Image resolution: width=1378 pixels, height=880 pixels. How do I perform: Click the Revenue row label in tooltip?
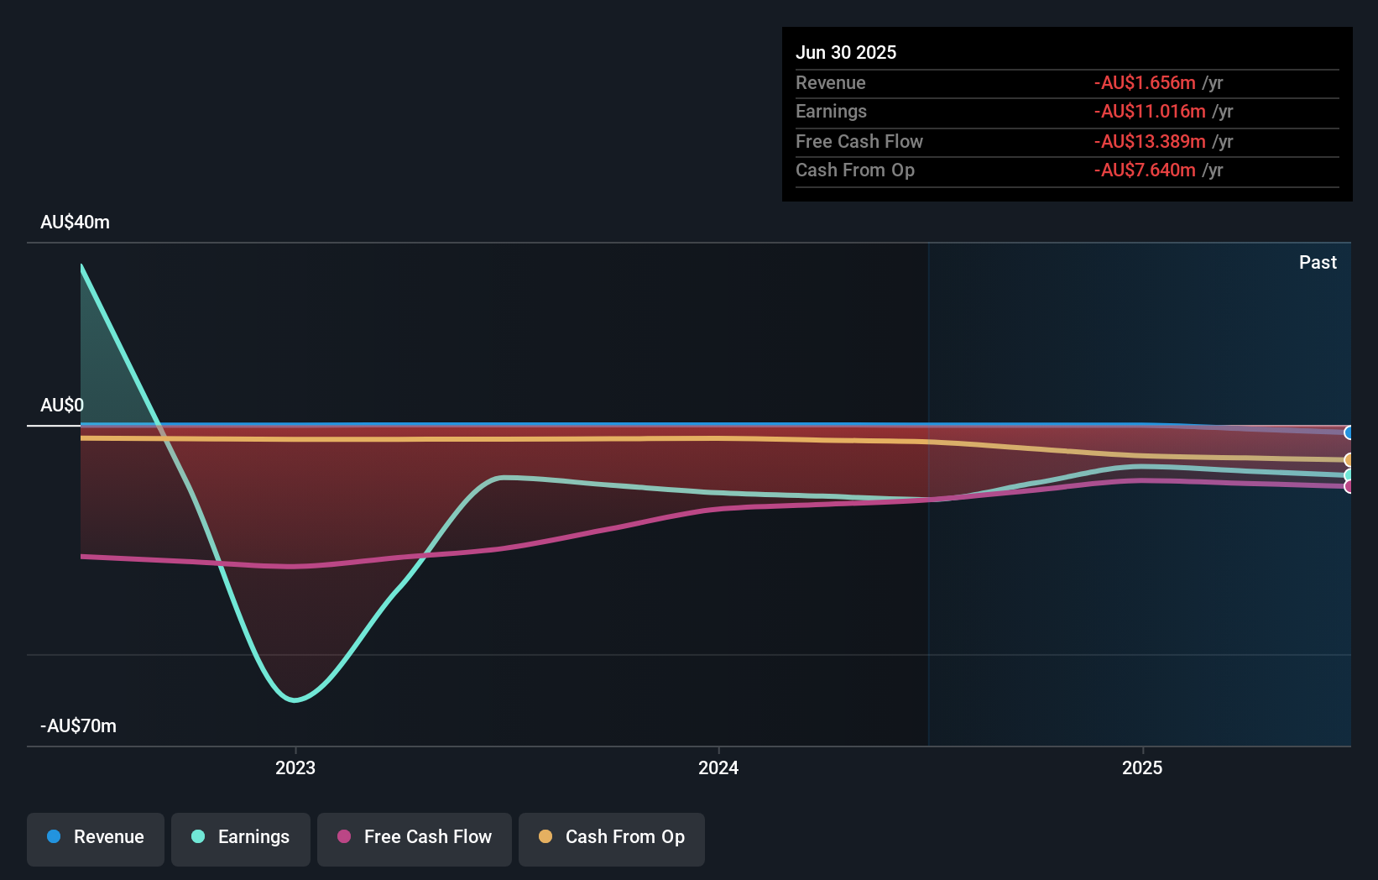830,83
